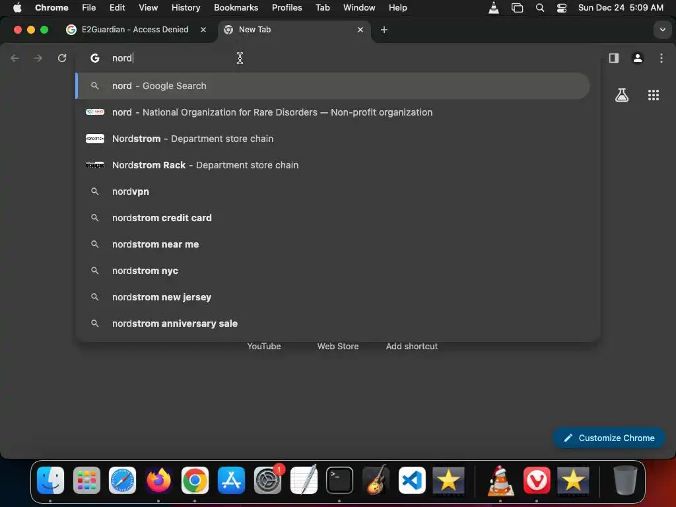Close the E2Guardian - Access Denied tab
Image resolution: width=676 pixels, height=507 pixels.
[203, 30]
